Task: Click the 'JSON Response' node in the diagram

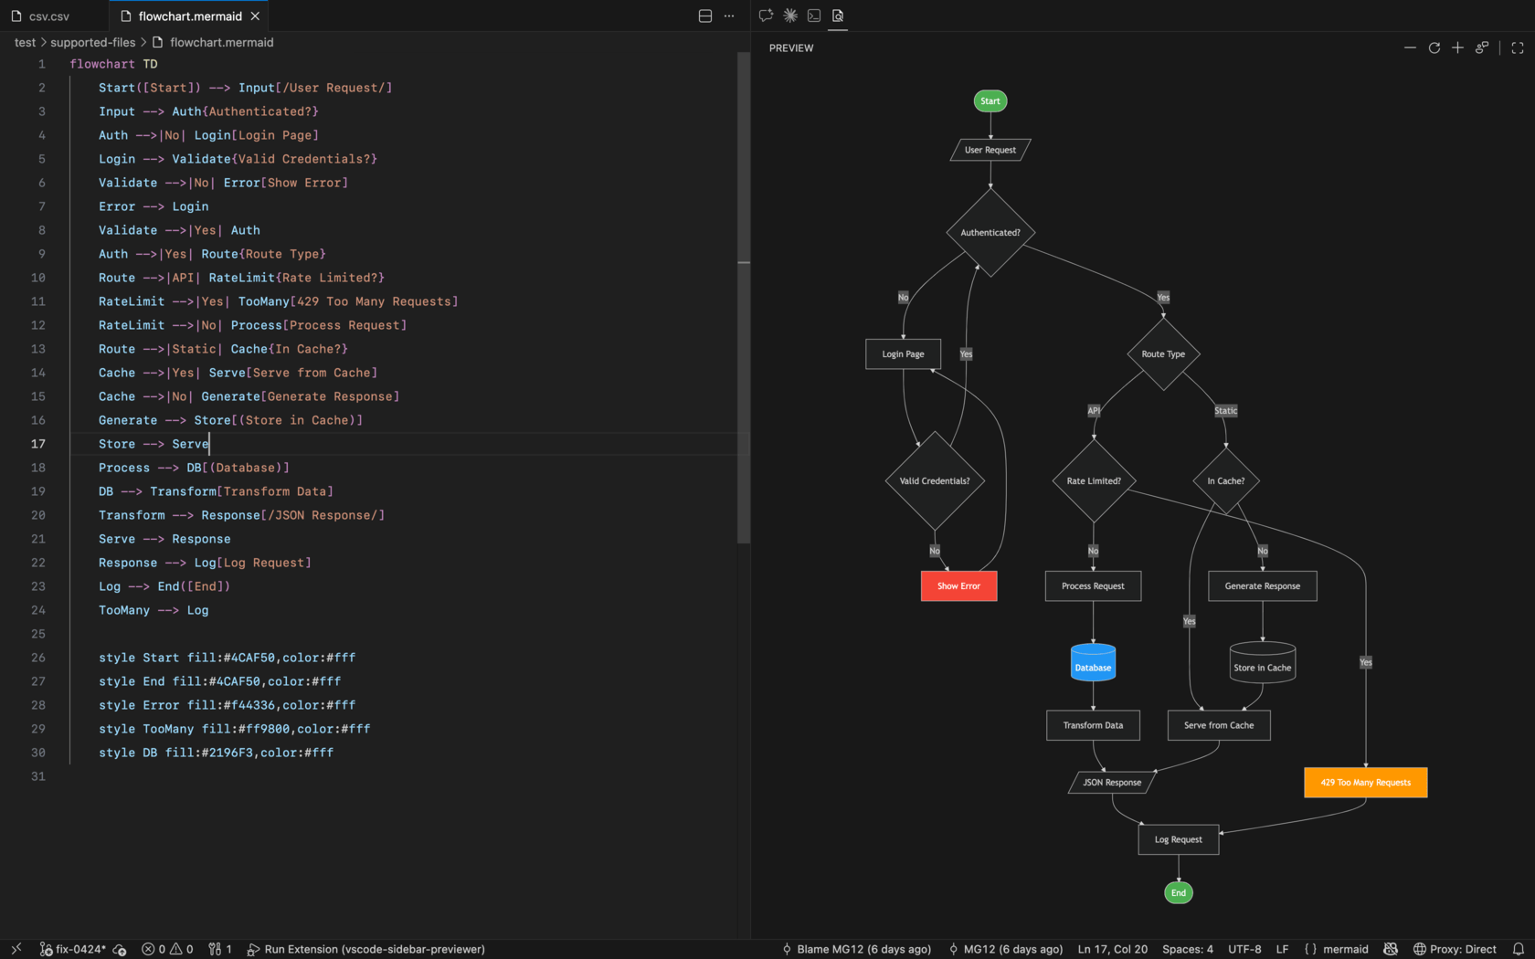Action: pyautogui.click(x=1112, y=783)
